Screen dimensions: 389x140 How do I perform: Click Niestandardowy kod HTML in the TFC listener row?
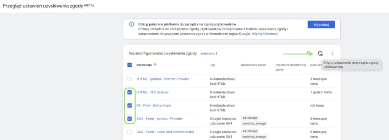(x=222, y=95)
